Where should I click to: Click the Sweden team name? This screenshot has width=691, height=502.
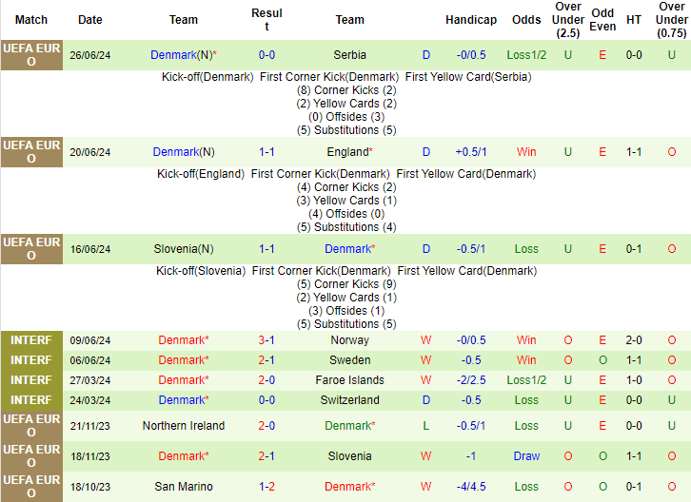[349, 360]
